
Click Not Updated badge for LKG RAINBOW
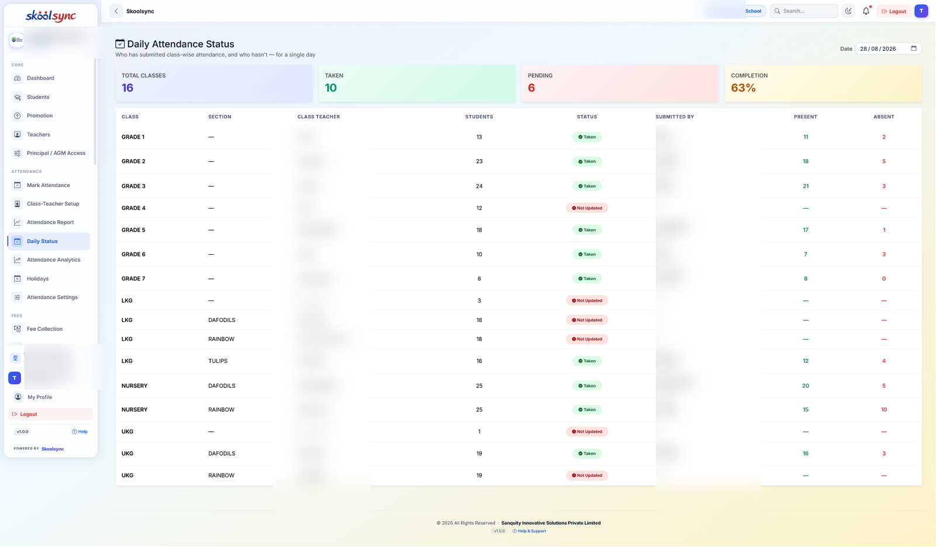tap(587, 340)
